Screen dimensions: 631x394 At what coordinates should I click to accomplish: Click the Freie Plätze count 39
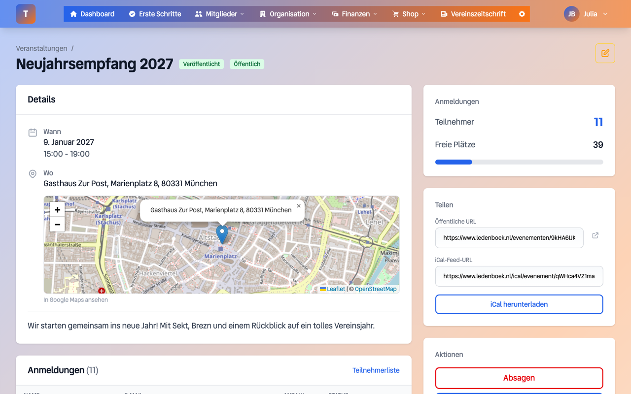coord(598,145)
